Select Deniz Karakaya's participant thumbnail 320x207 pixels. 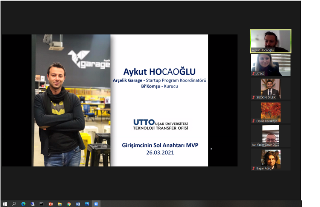(x=270, y=112)
